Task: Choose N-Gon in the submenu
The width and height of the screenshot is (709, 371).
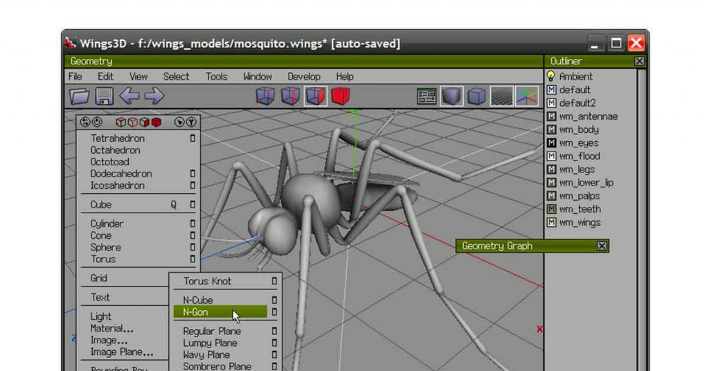Action: pyautogui.click(x=220, y=311)
